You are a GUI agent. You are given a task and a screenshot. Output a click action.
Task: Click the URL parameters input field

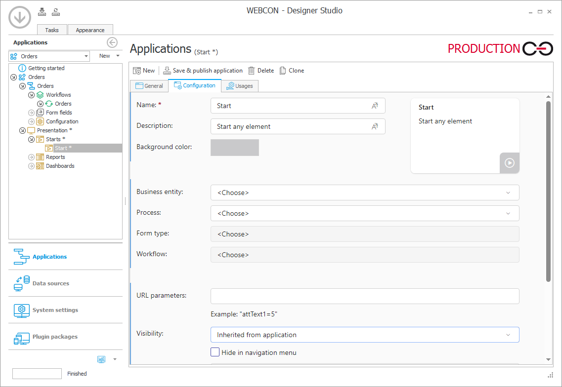(x=365, y=296)
